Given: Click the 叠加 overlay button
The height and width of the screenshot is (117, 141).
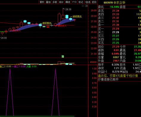Looking at the screenshot, I should [x=48, y=2].
